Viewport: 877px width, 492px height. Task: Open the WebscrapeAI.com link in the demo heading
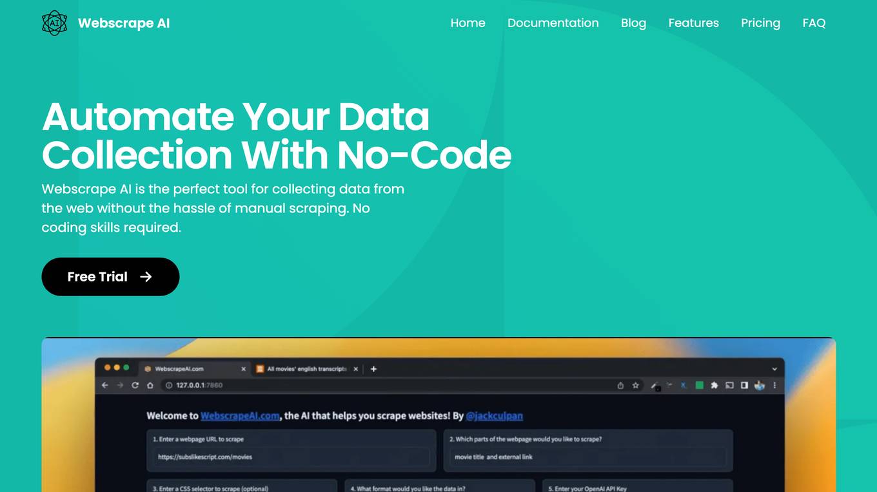(240, 416)
